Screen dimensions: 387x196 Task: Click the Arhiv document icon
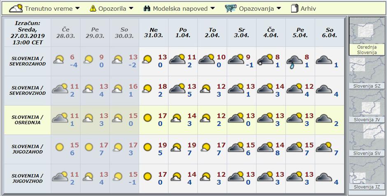(x=294, y=8)
